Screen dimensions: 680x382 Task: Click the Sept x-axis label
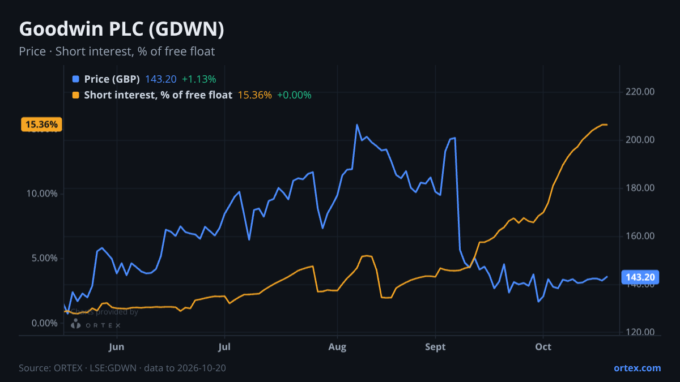click(435, 346)
